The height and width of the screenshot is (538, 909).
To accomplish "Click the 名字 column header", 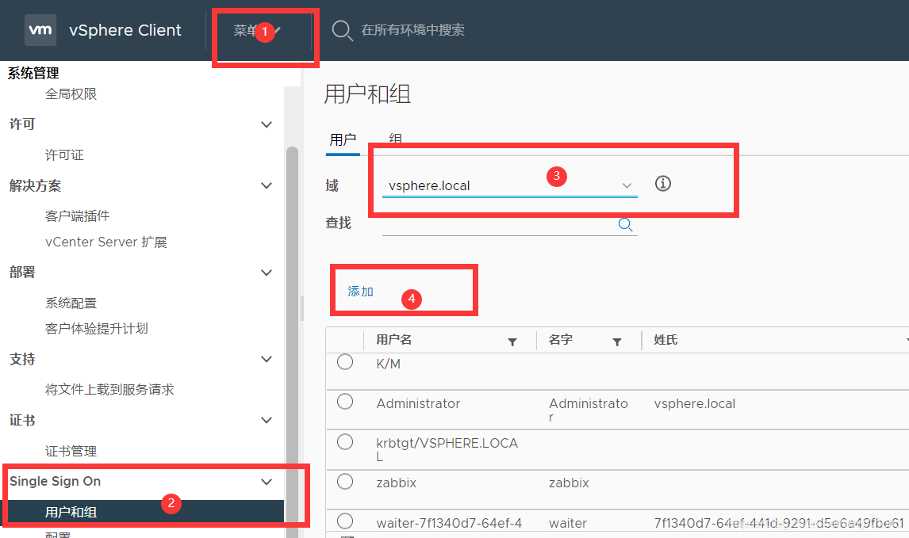I will point(561,339).
